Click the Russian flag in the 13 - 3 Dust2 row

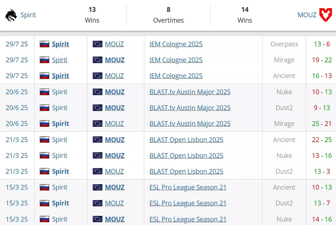tap(45, 171)
